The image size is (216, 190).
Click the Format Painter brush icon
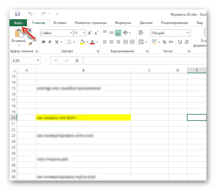[x=30, y=44]
